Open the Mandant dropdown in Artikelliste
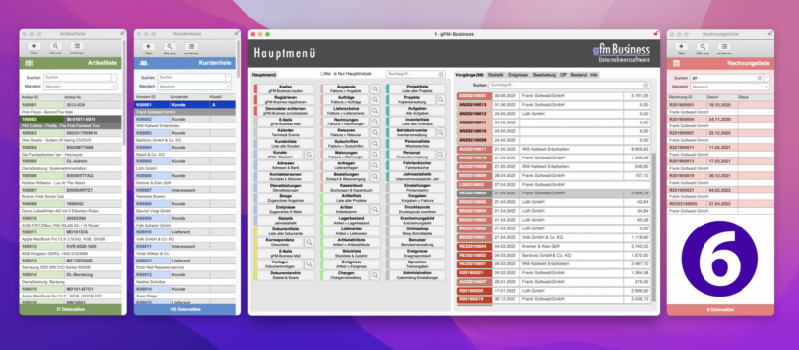The width and height of the screenshot is (799, 350). (x=80, y=87)
